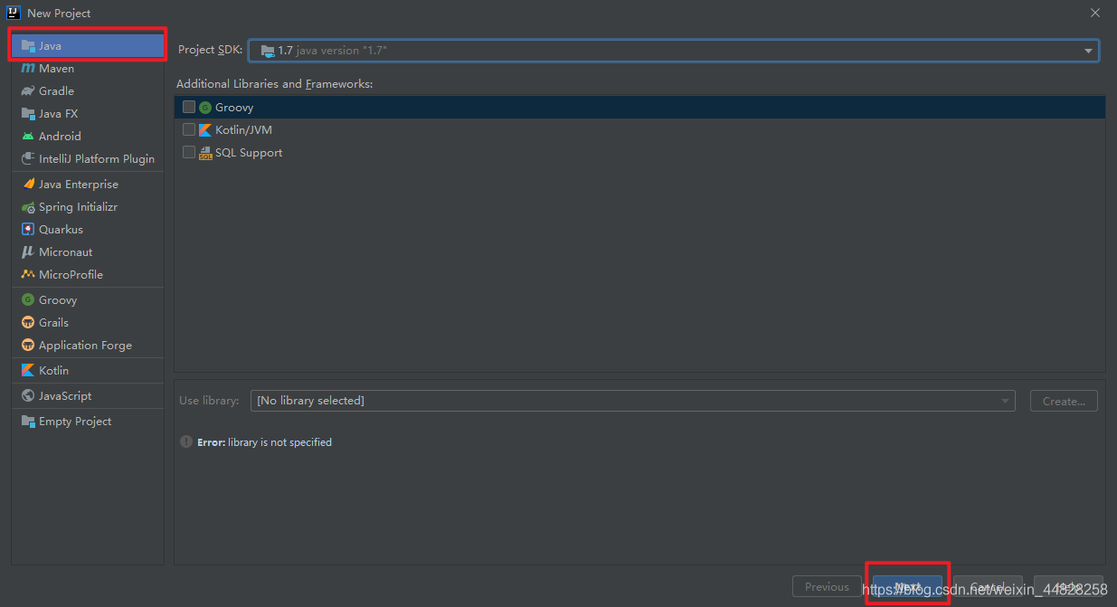Click 'IntelliJ Platform Plugin' text
This screenshot has width=1117, height=607.
tap(97, 159)
